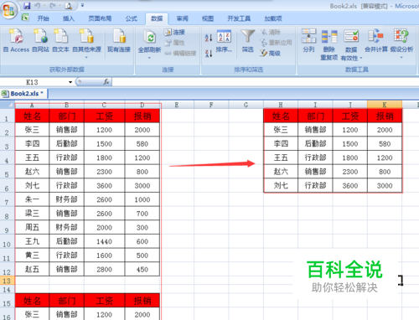Viewport: 419px width, 320px height.
Task: Sort descending Z to A
Action: pyautogui.click(x=209, y=53)
